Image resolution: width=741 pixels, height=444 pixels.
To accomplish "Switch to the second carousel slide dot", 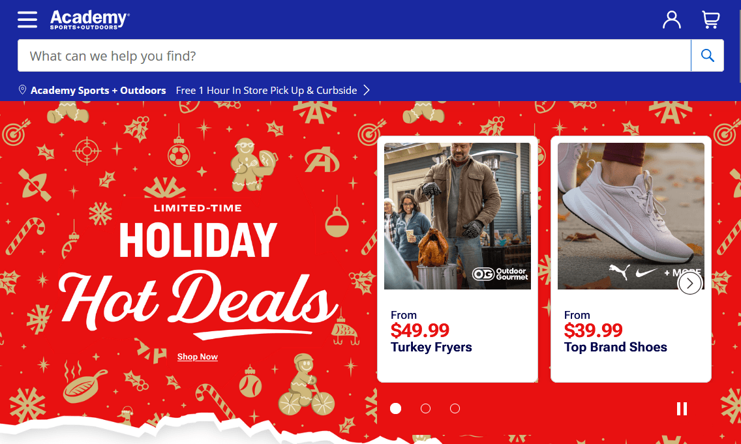I will (425, 409).
